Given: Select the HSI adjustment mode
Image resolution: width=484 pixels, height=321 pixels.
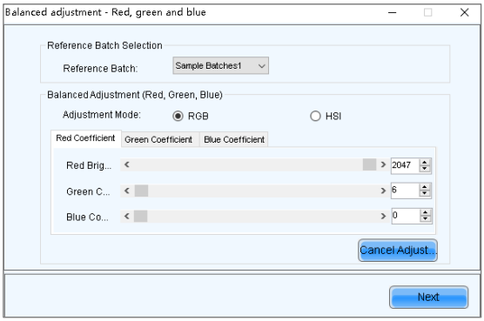Looking at the screenshot, I should pos(315,117).
